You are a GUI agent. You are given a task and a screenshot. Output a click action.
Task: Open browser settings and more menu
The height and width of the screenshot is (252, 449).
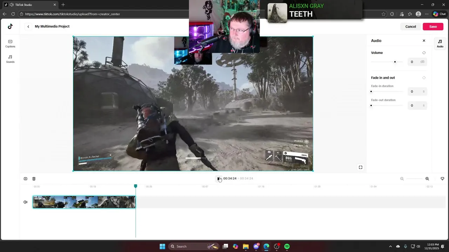click(x=427, y=14)
